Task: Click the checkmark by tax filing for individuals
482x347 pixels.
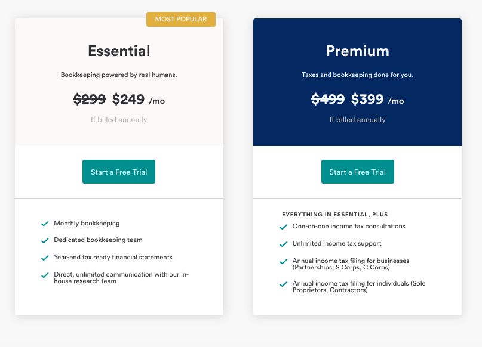Action: (x=284, y=284)
